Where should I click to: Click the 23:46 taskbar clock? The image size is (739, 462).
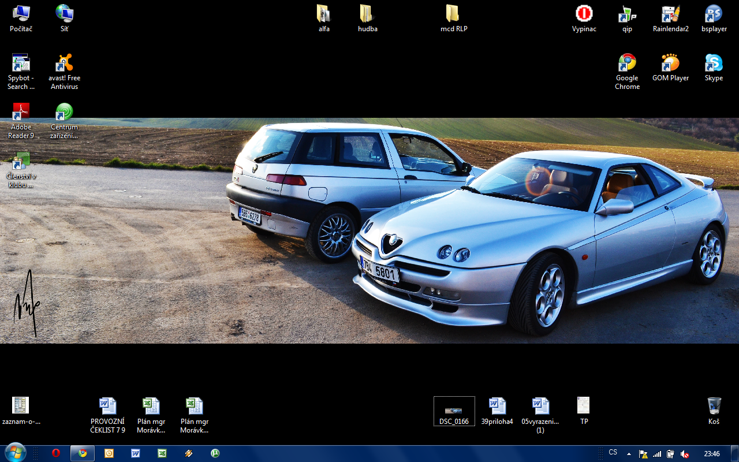712,454
